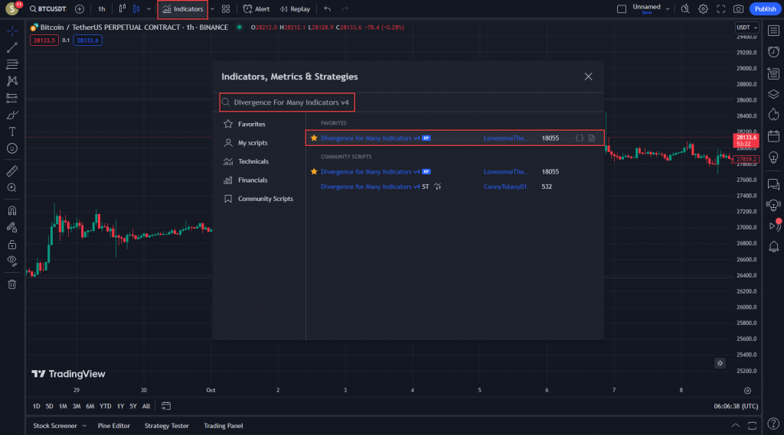Select Community Scripts category
Screen dimensions: 784x435
(x=265, y=199)
